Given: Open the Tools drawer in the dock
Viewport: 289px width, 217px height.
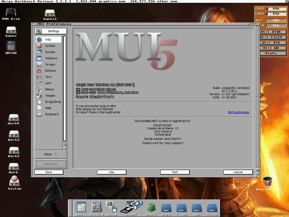Looking at the screenshot, I should point(212,210).
